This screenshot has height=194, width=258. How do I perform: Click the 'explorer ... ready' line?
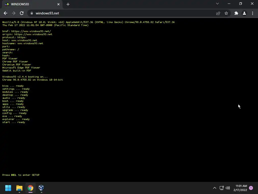pyautogui.click(x=16, y=119)
